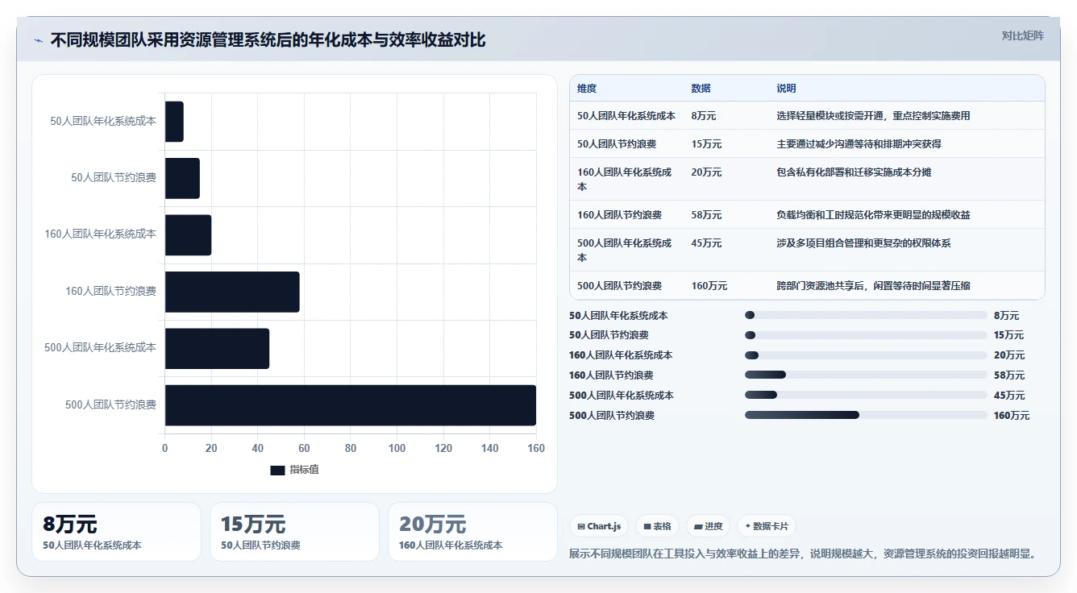The height and width of the screenshot is (593, 1077).
Task: Click the 数据卡片 tag button
Action: pyautogui.click(x=767, y=526)
